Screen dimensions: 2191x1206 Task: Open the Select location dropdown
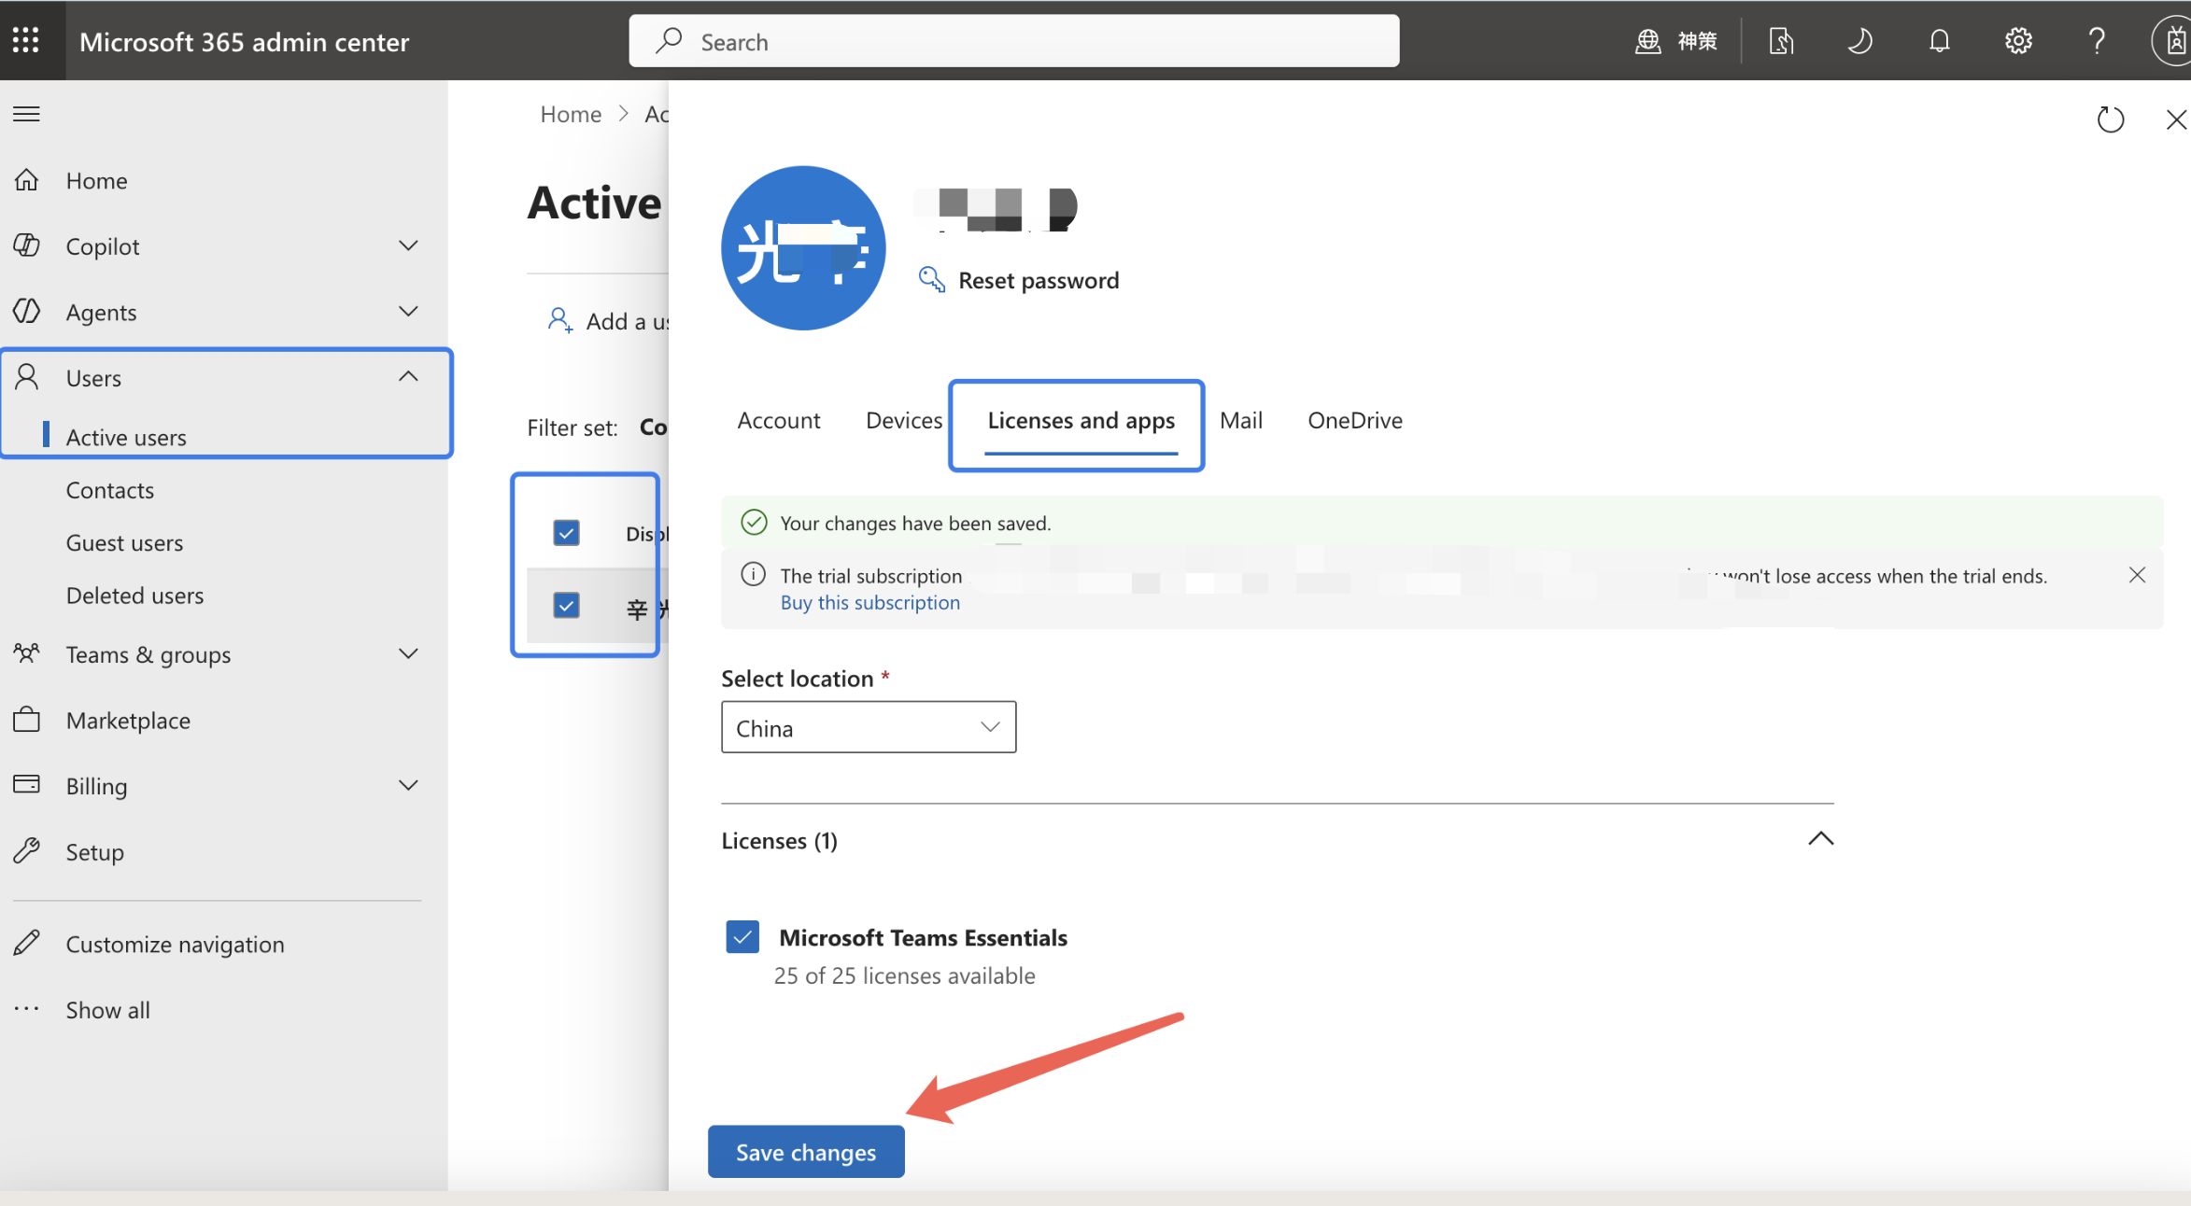tap(869, 727)
